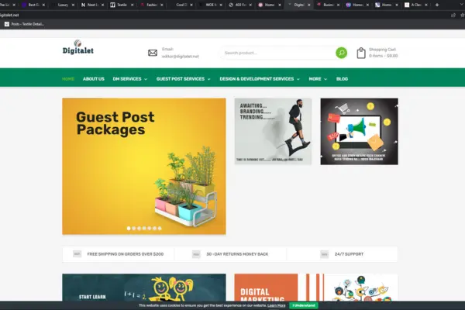Expand the DM Services dropdown arrow
The height and width of the screenshot is (310, 465).
146,79
